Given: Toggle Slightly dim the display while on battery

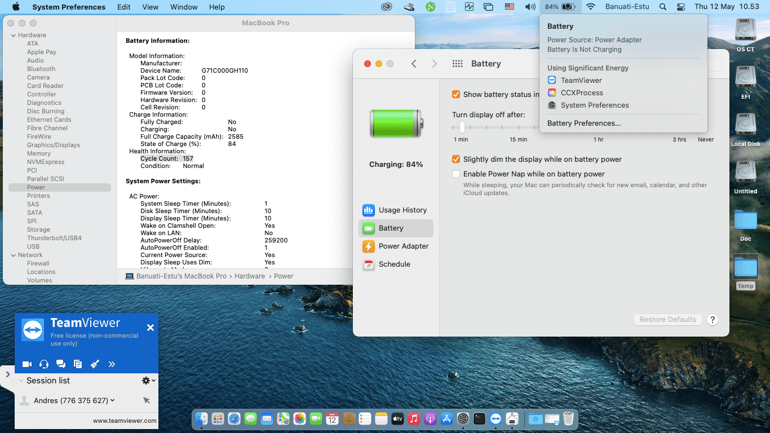Looking at the screenshot, I should [x=456, y=160].
